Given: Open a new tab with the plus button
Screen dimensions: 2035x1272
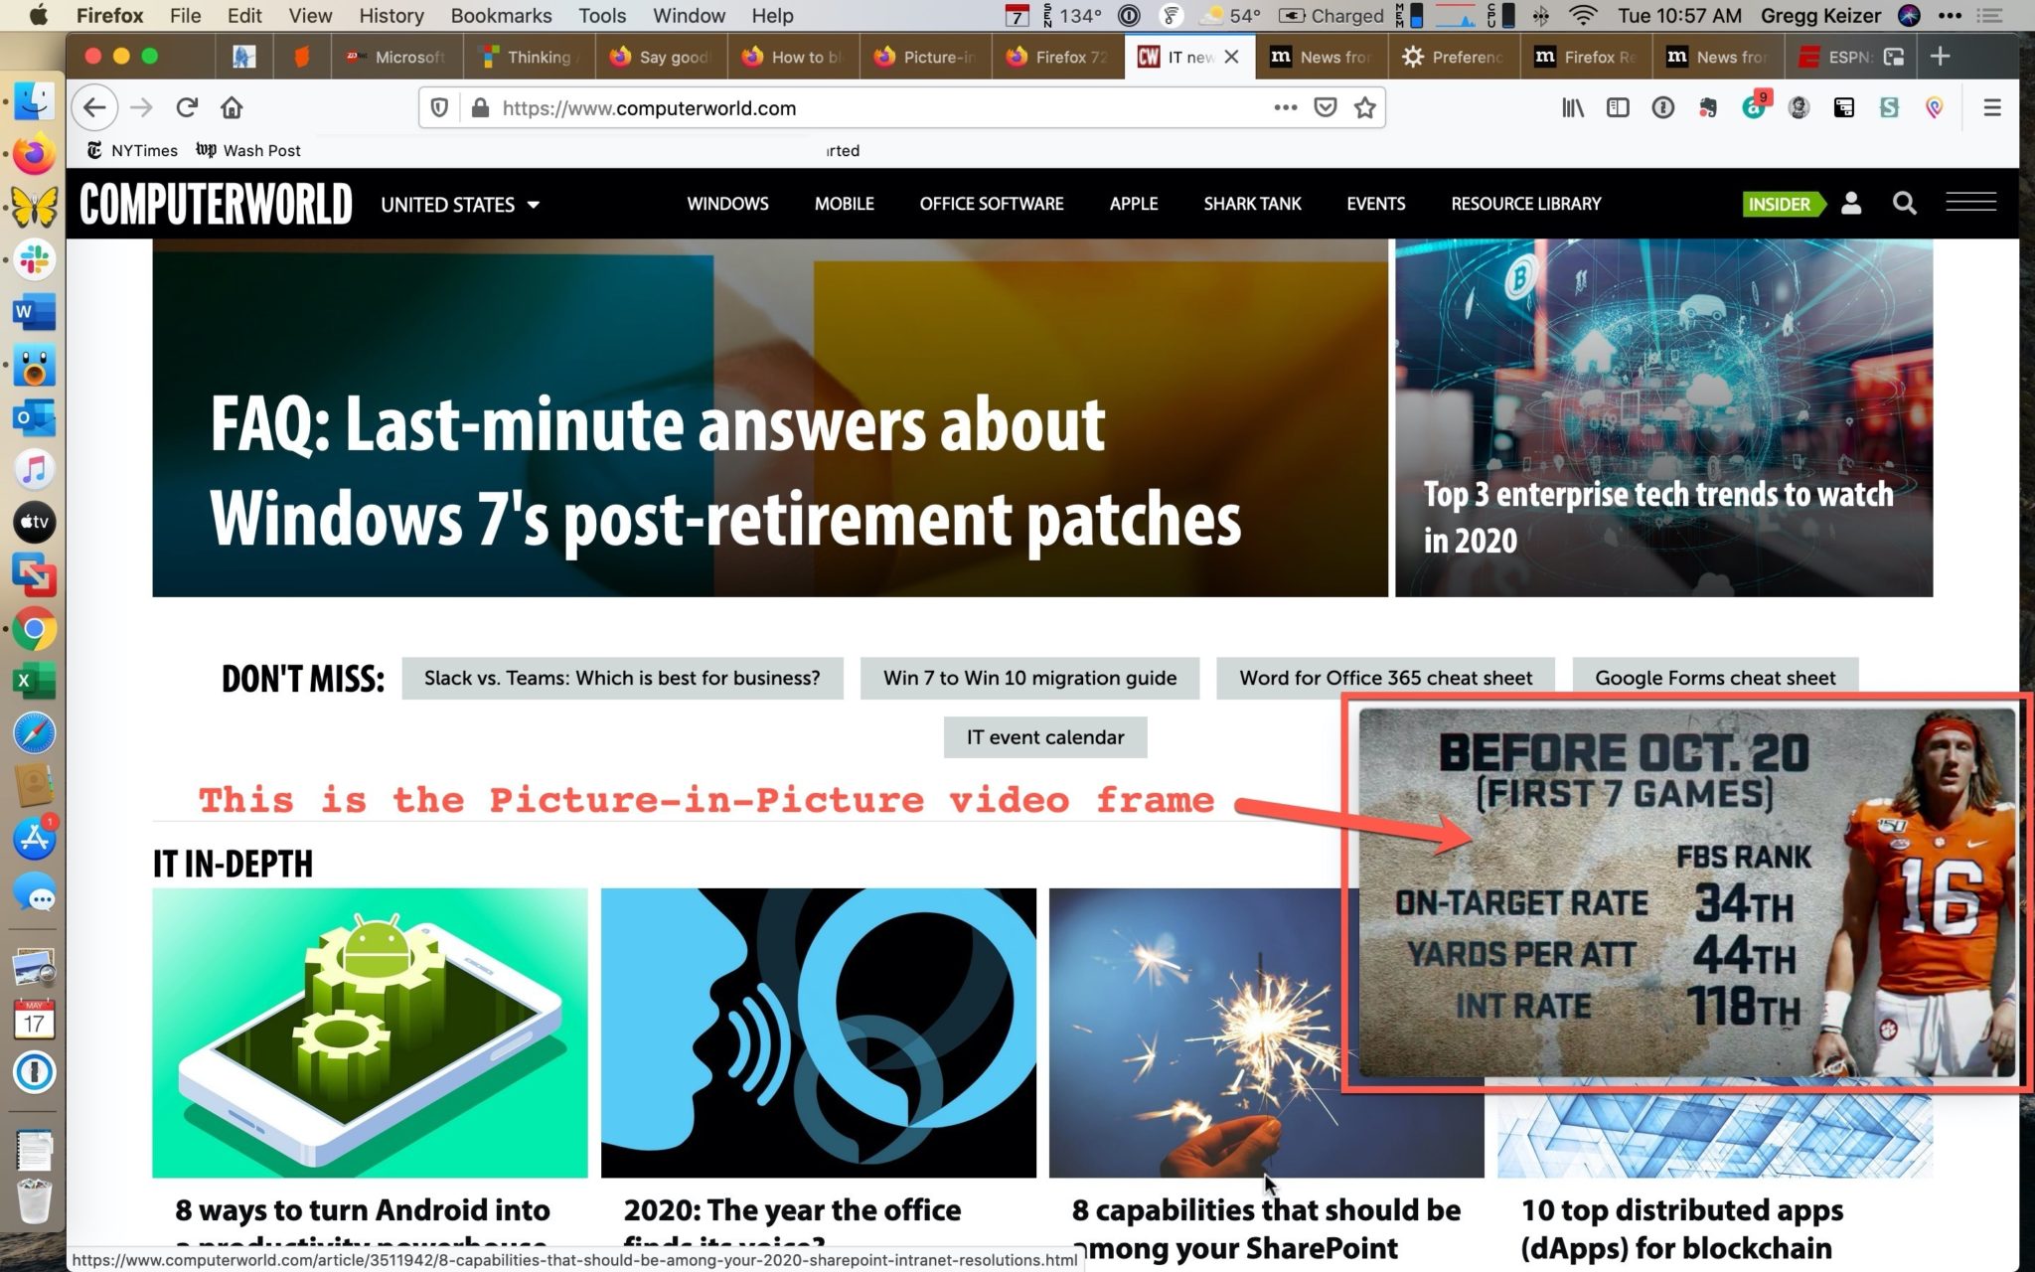Looking at the screenshot, I should (1940, 57).
